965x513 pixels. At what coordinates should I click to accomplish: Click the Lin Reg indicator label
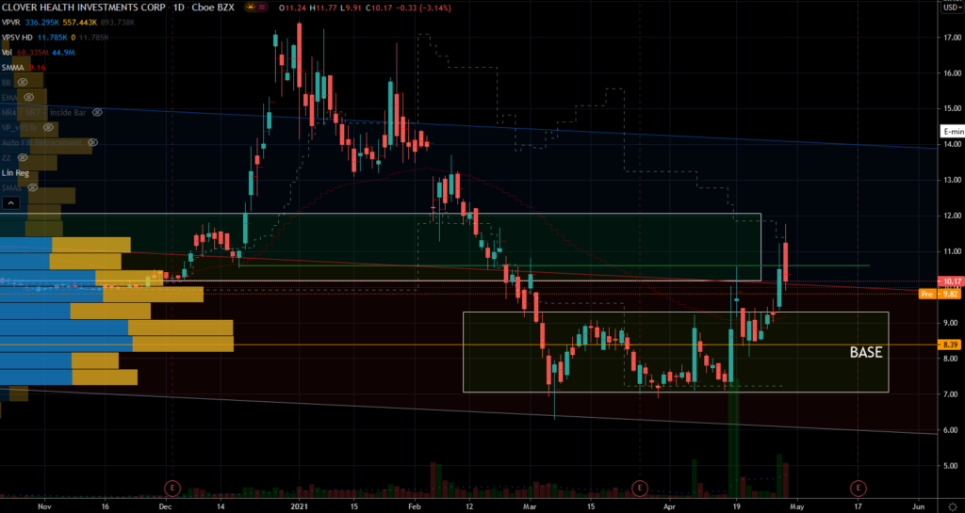(15, 173)
